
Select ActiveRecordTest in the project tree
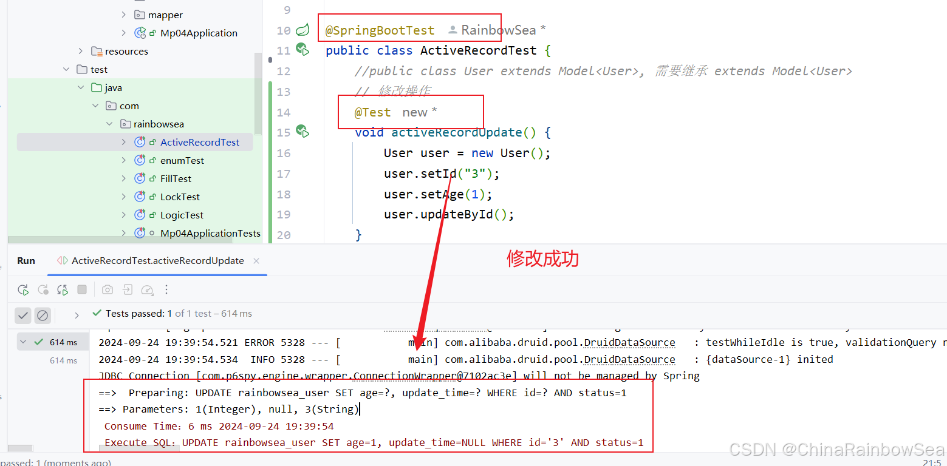pyautogui.click(x=199, y=141)
